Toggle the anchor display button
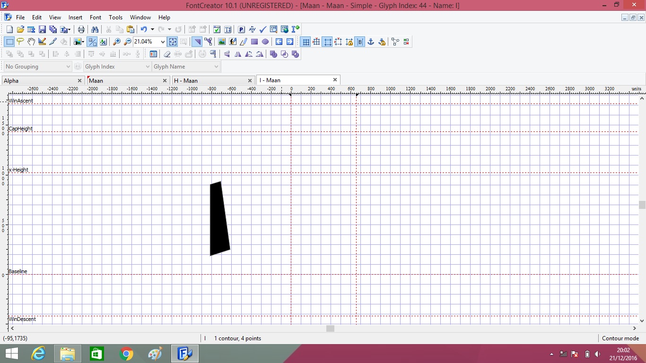The width and height of the screenshot is (646, 363). 371,42
